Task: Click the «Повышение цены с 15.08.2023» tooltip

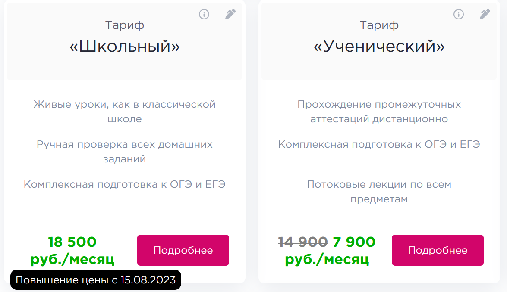Action: 96,280
